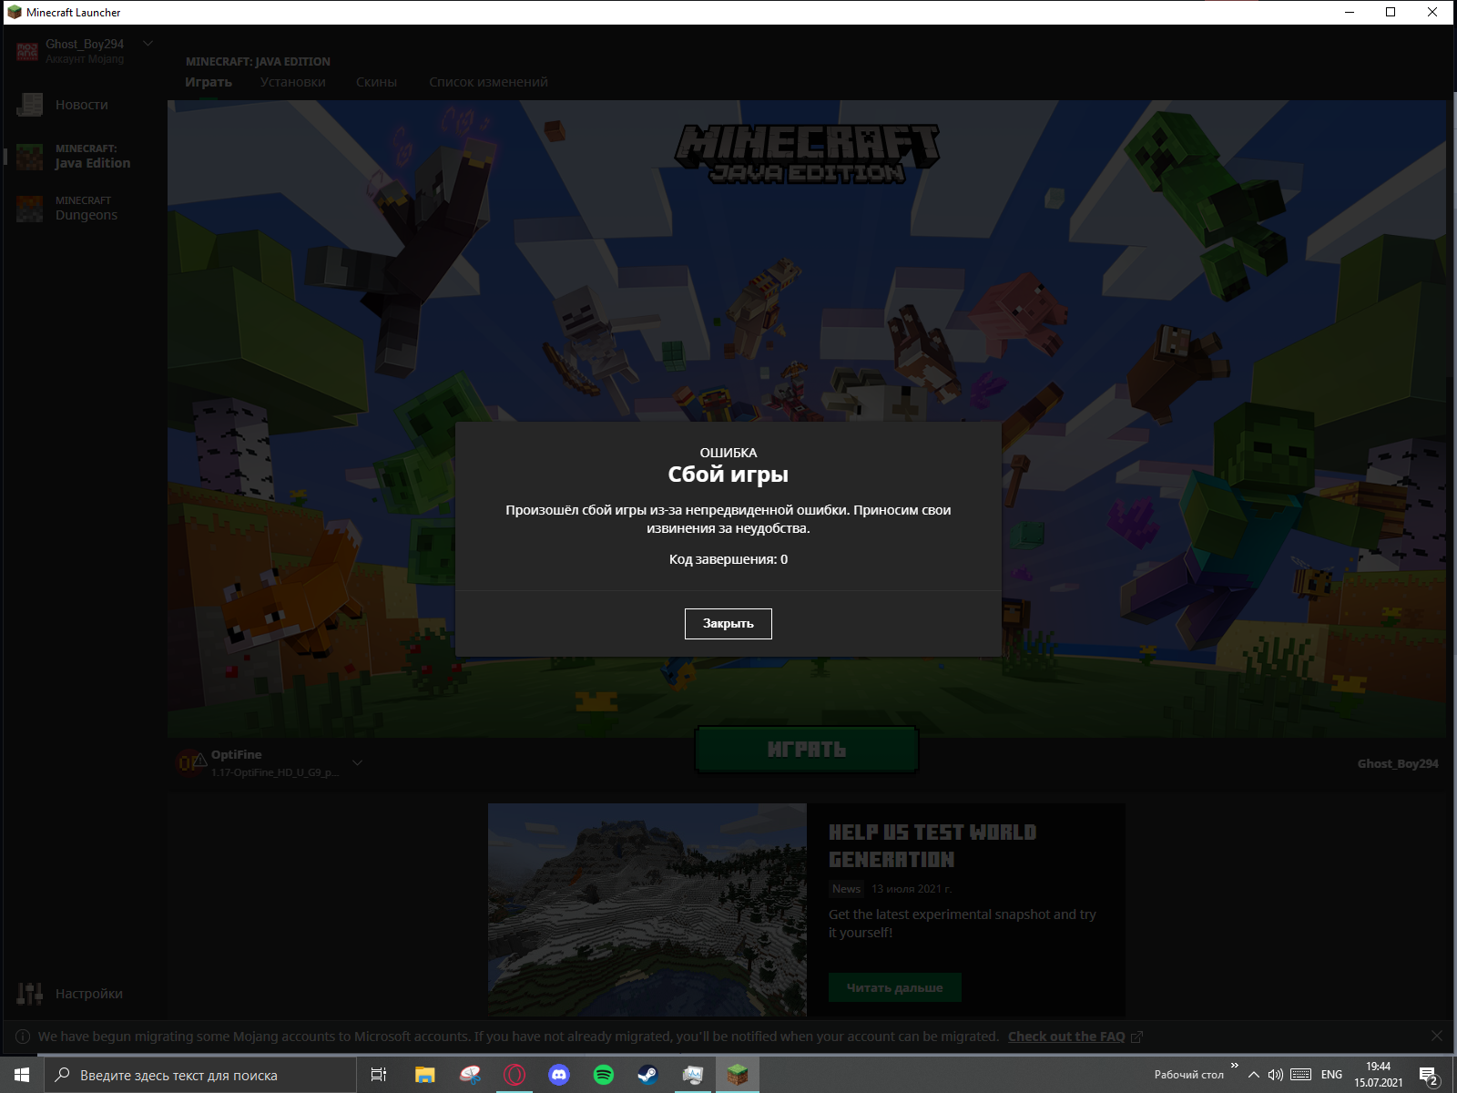Viewport: 1457px width, 1093px height.
Task: Click the Настройки label in sidebar
Action: point(89,994)
